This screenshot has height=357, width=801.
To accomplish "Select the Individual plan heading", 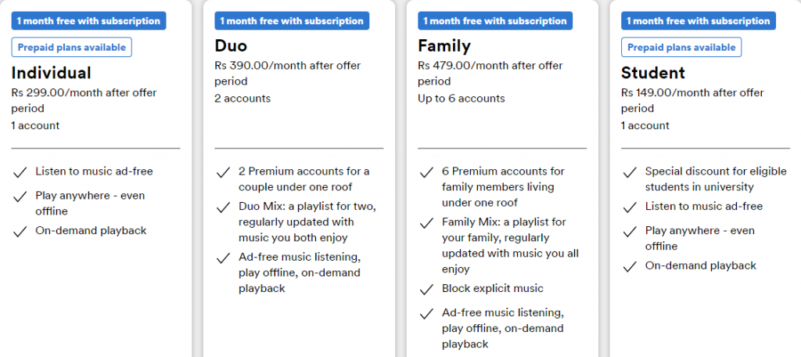I will coord(51,73).
